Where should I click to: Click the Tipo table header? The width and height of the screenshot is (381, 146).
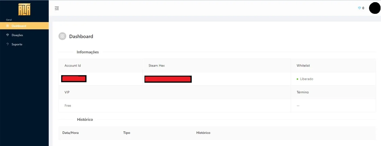[127, 133]
